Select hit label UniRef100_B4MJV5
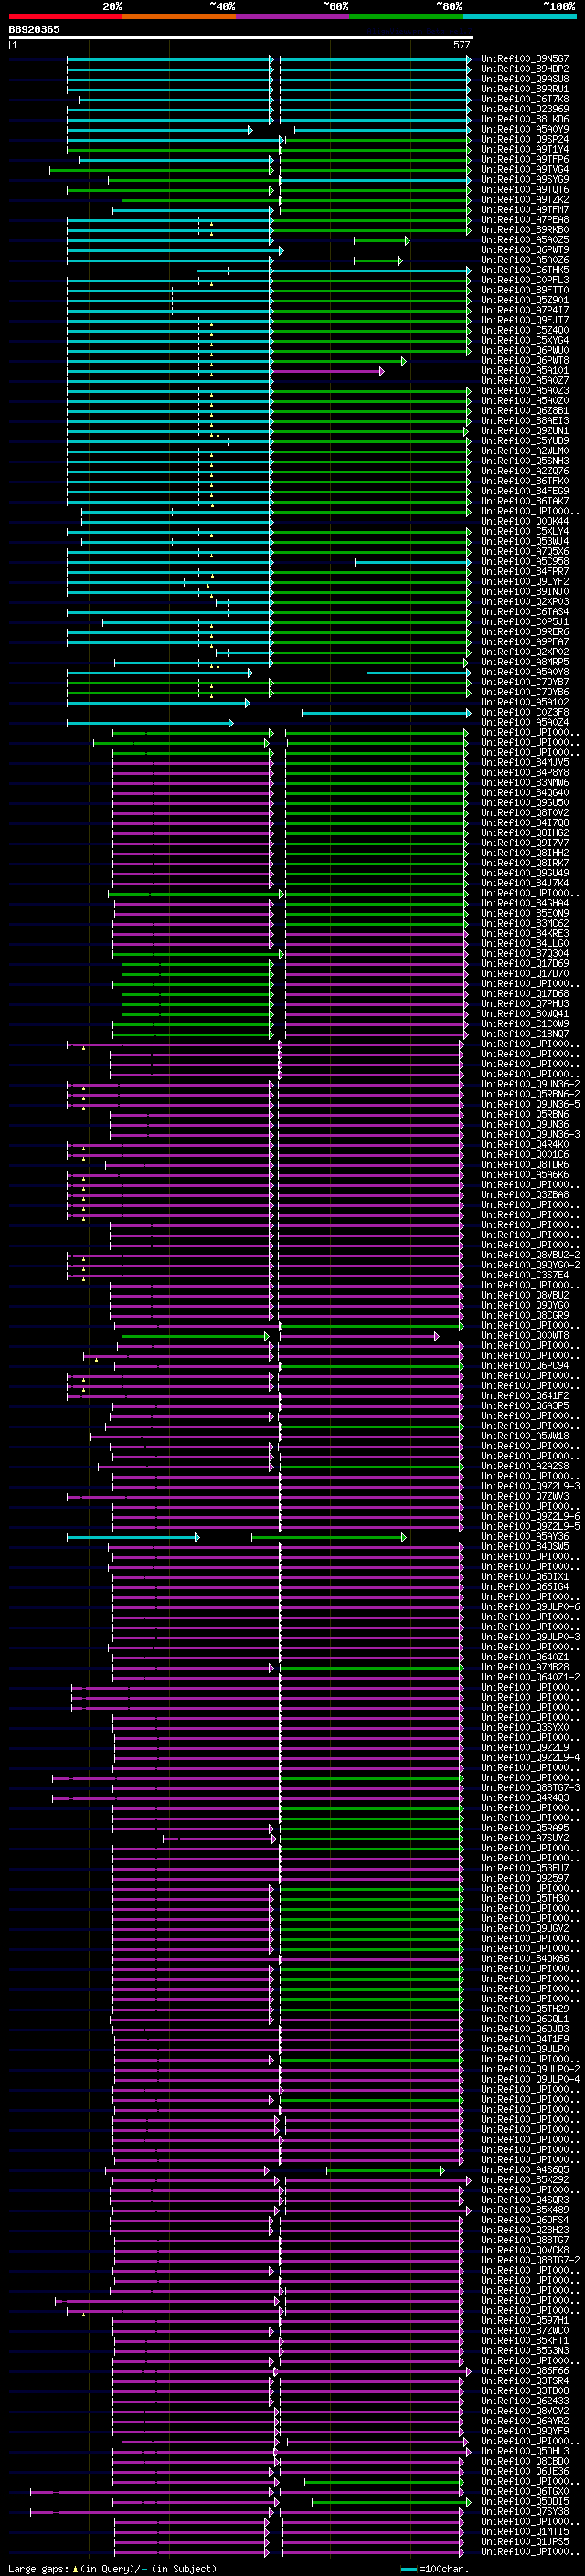The image size is (585, 2576). (525, 762)
